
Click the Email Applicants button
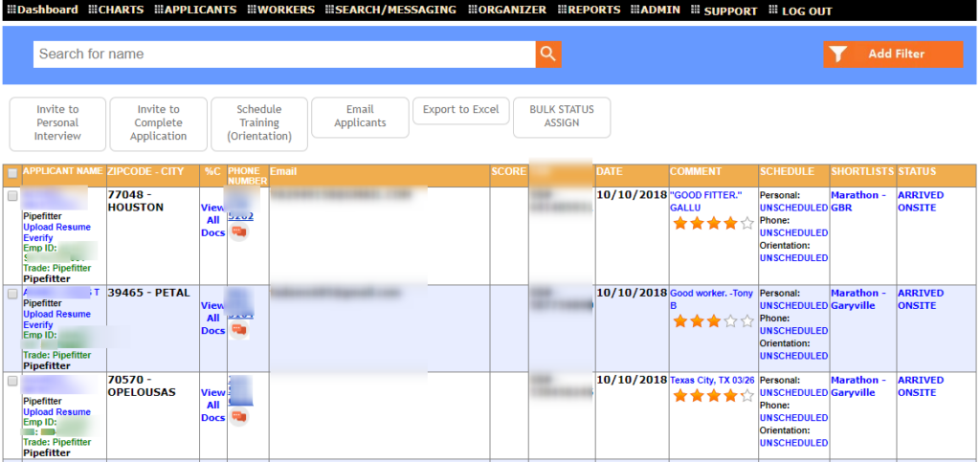[360, 117]
